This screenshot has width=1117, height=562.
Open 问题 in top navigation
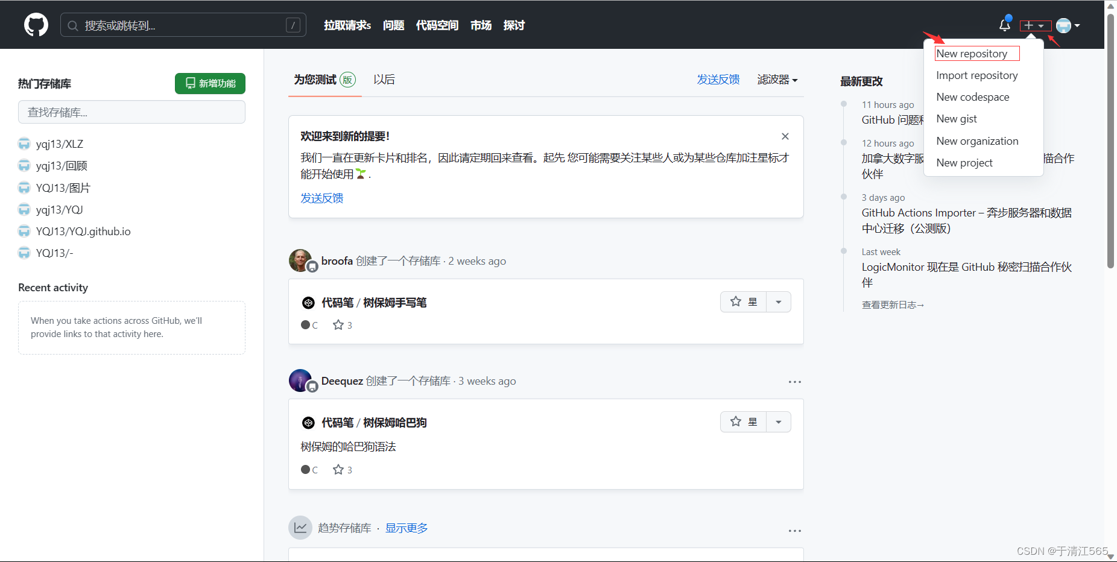[x=393, y=25]
